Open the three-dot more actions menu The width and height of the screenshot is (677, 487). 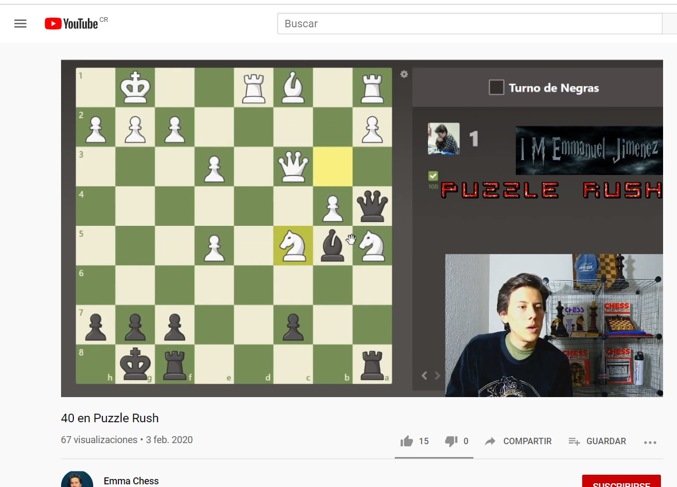(650, 442)
